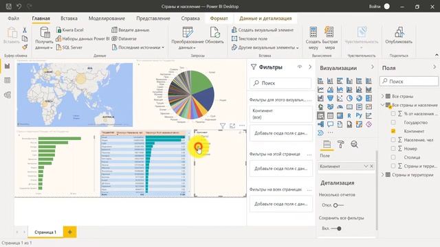Open the 'Последние источники' dropdown
Image resolution: width=440 pixels, height=247 pixels.
click(137, 47)
